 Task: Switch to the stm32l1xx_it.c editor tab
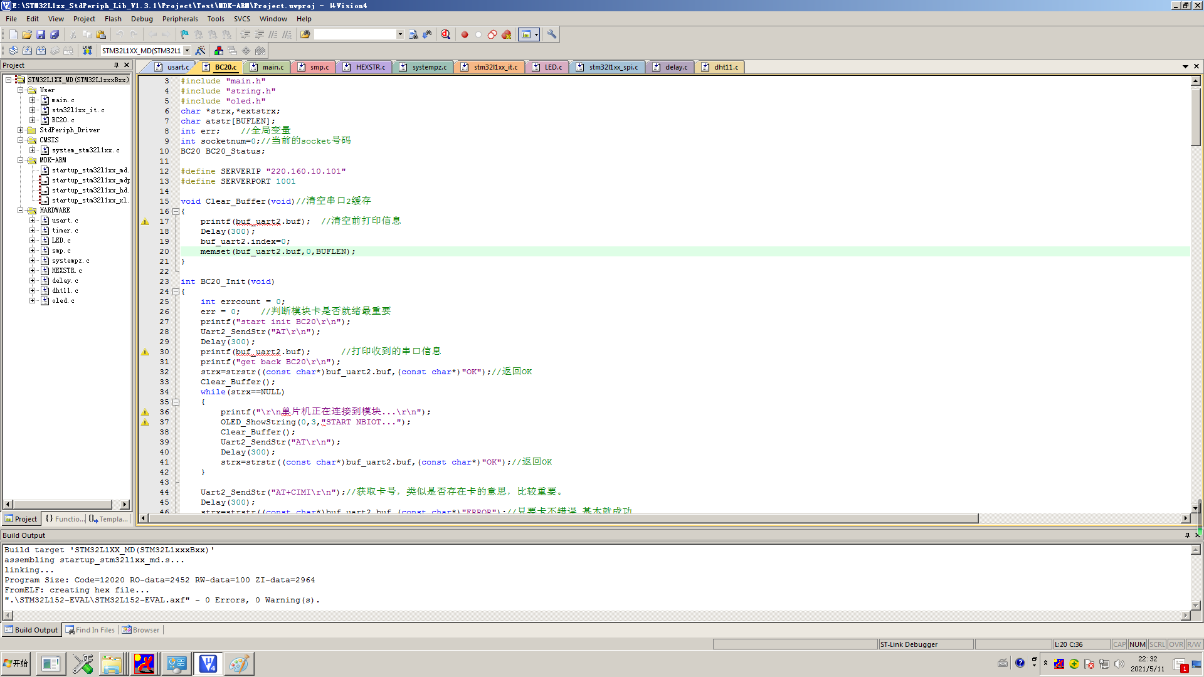click(x=490, y=67)
